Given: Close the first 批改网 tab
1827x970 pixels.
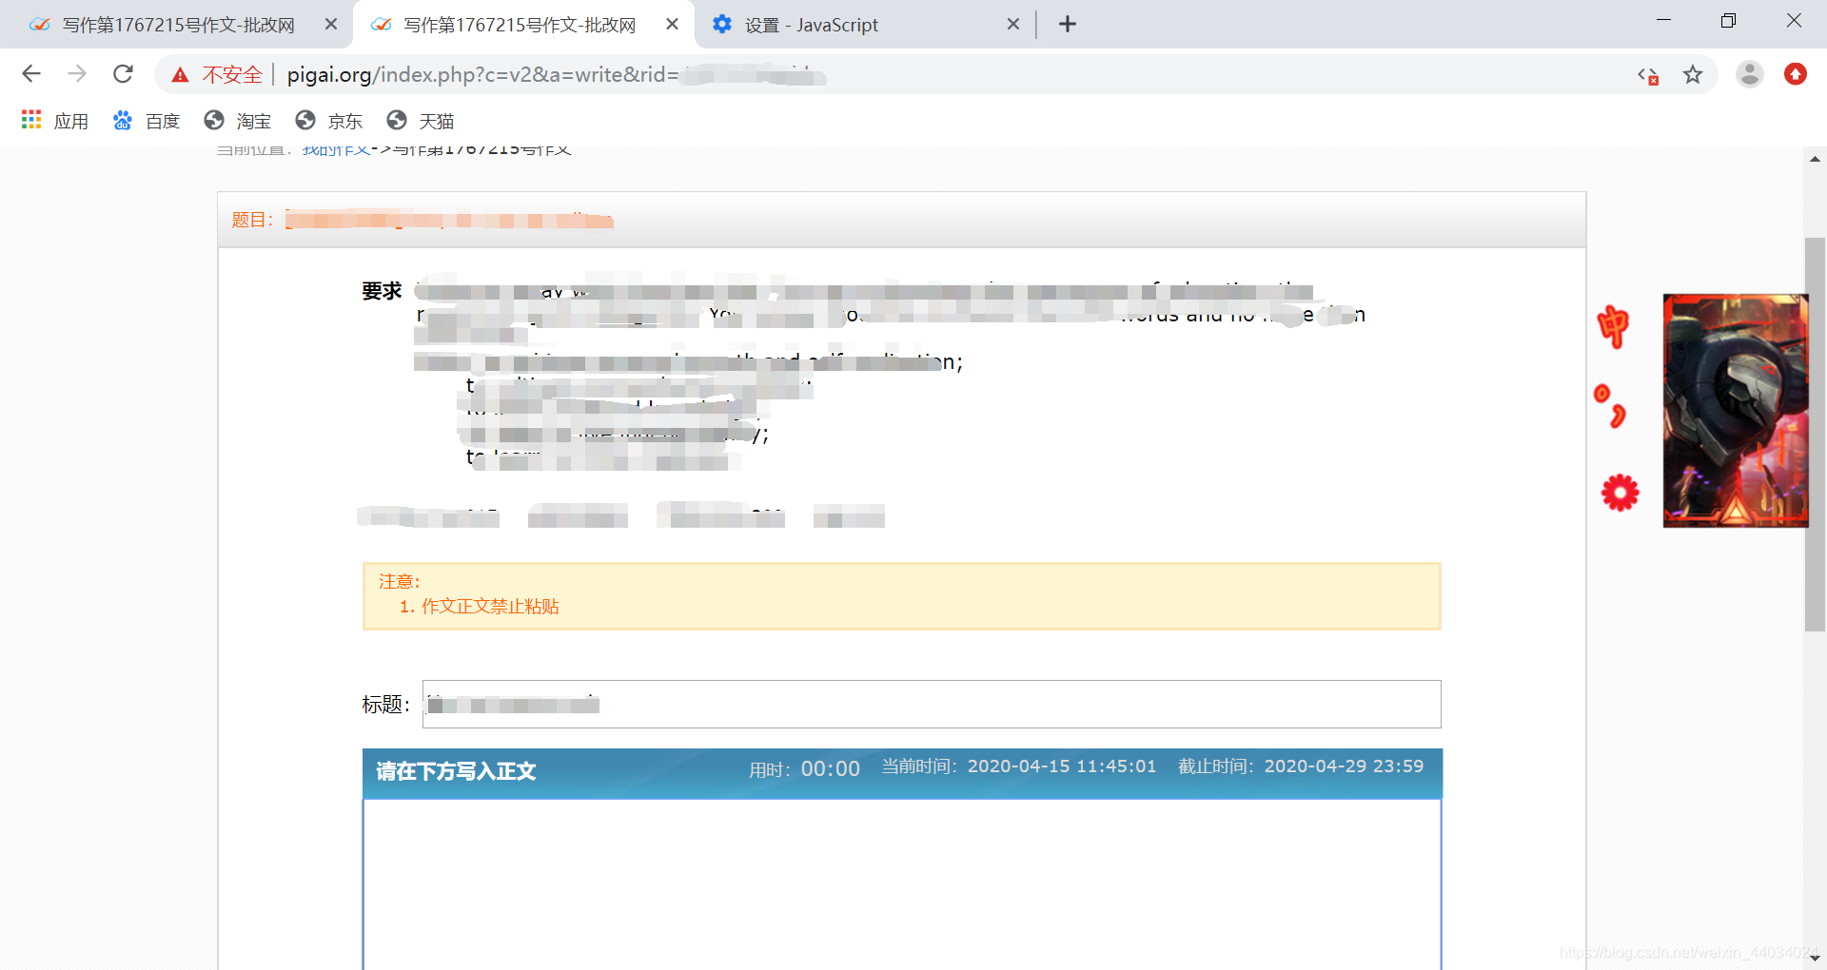Looking at the screenshot, I should tap(331, 25).
